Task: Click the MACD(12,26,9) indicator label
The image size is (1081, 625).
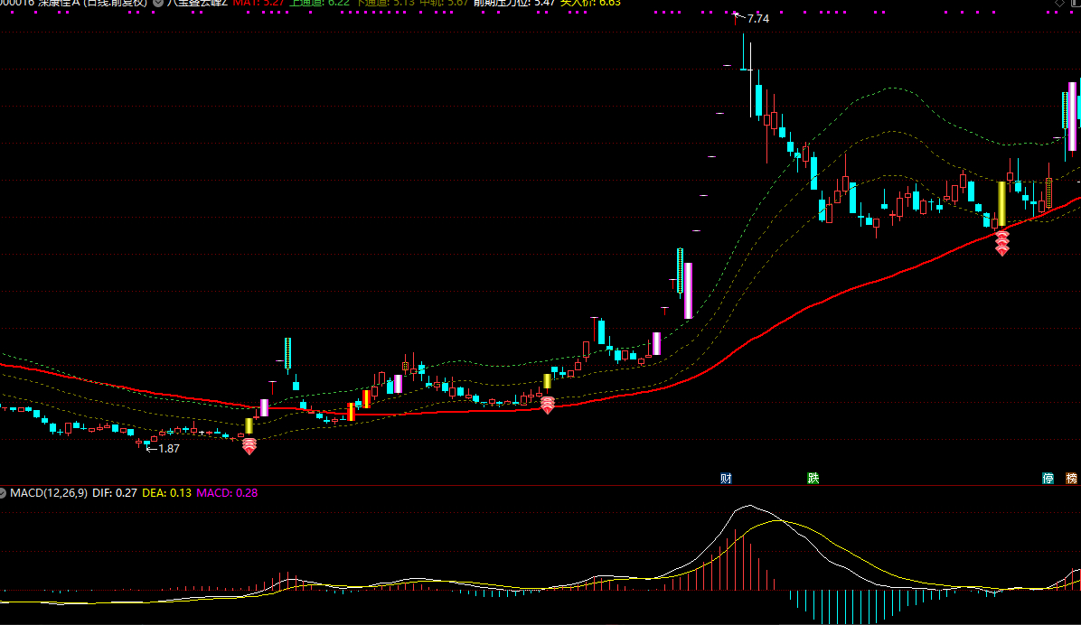Action: [49, 493]
